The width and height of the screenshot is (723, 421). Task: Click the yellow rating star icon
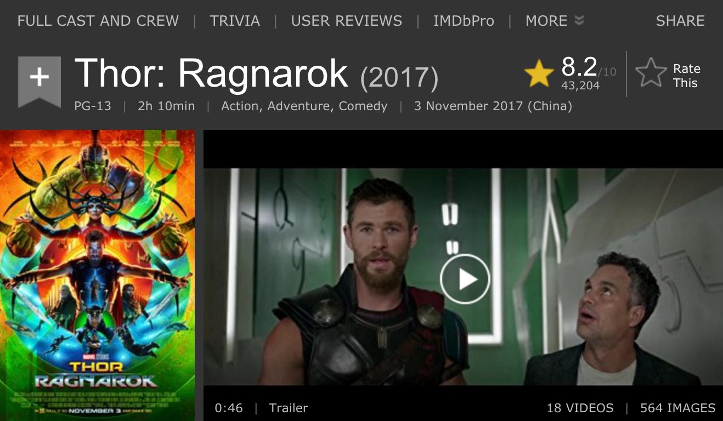pyautogui.click(x=539, y=74)
